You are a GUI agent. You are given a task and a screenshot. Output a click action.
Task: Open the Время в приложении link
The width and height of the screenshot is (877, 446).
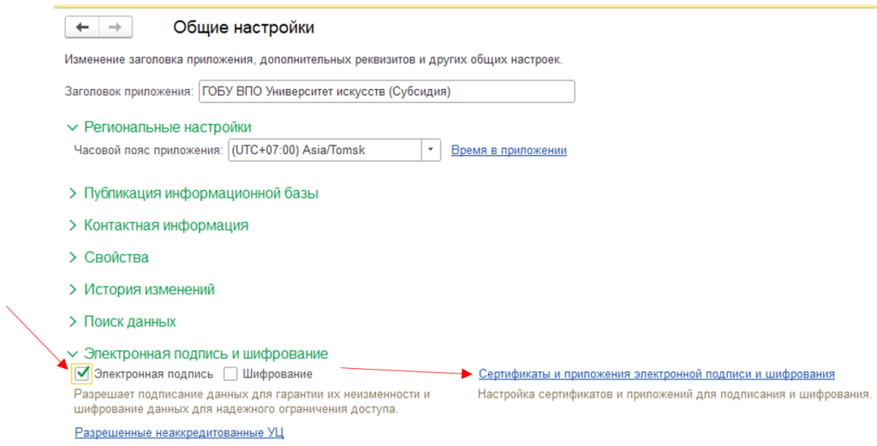(509, 151)
